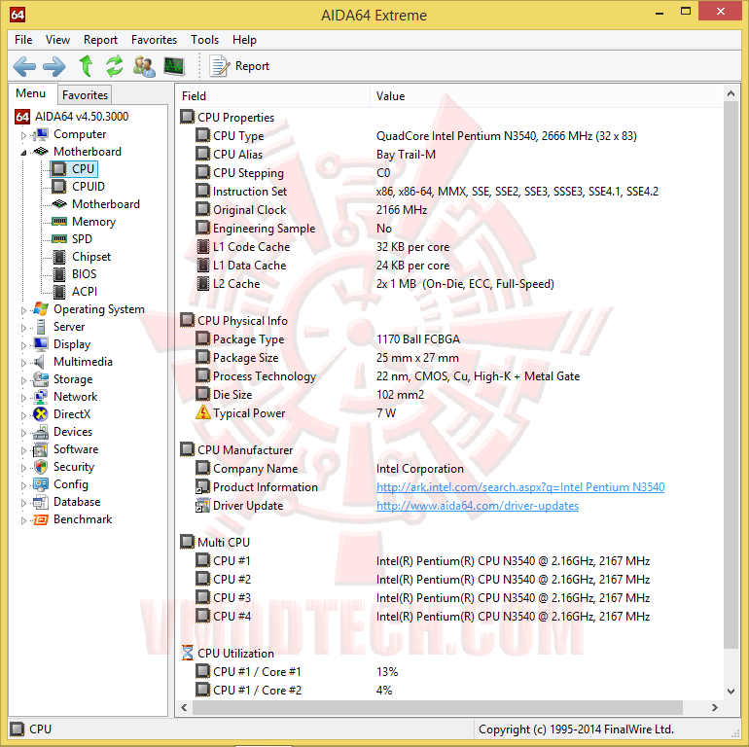Click the DirectX icon in tree
Viewport: 749px width, 747px height.
(41, 414)
